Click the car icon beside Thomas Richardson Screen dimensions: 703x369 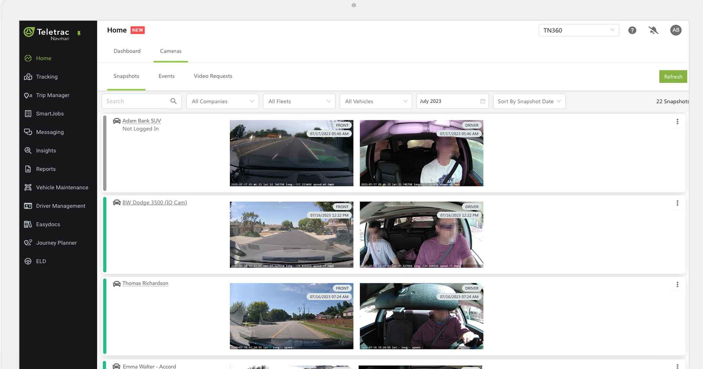point(117,284)
